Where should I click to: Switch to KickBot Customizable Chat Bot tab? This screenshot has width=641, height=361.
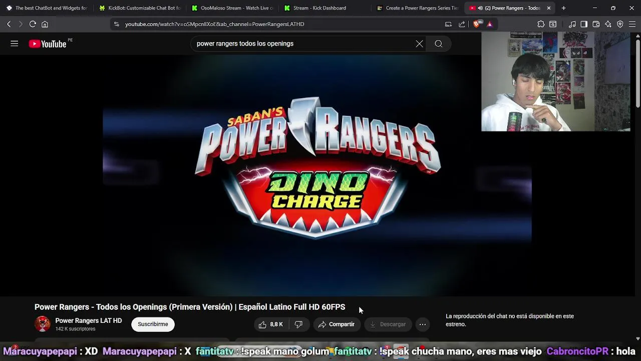pyautogui.click(x=140, y=8)
